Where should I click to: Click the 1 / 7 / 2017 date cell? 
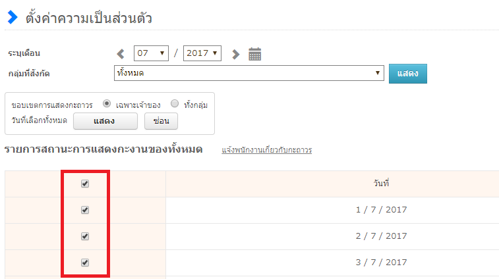pyautogui.click(x=381, y=210)
